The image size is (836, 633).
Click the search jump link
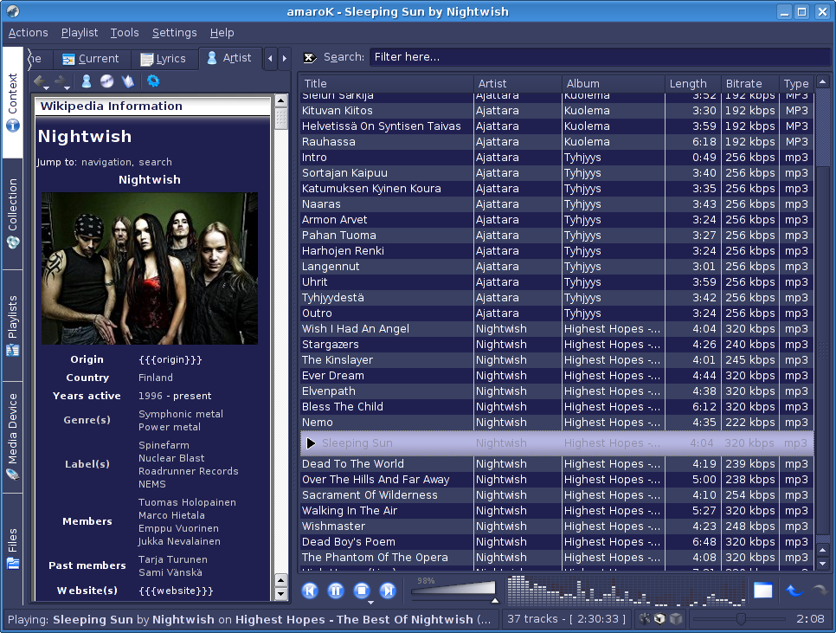point(155,162)
